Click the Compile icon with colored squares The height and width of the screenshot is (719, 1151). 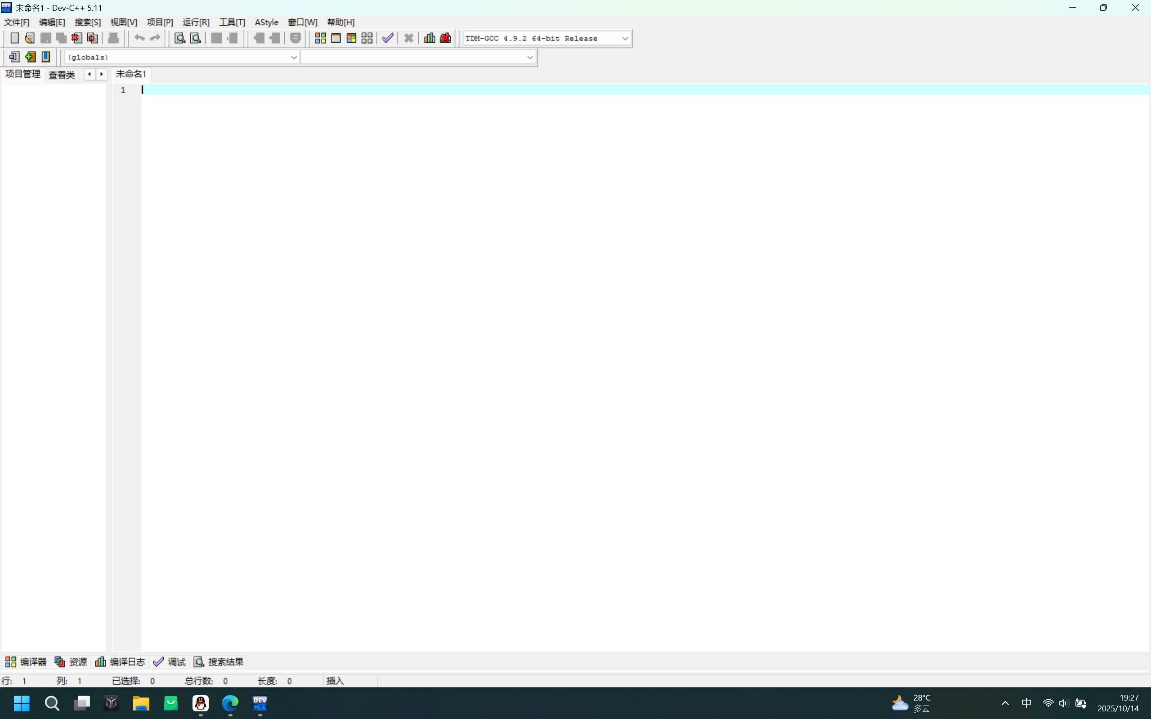coord(320,38)
